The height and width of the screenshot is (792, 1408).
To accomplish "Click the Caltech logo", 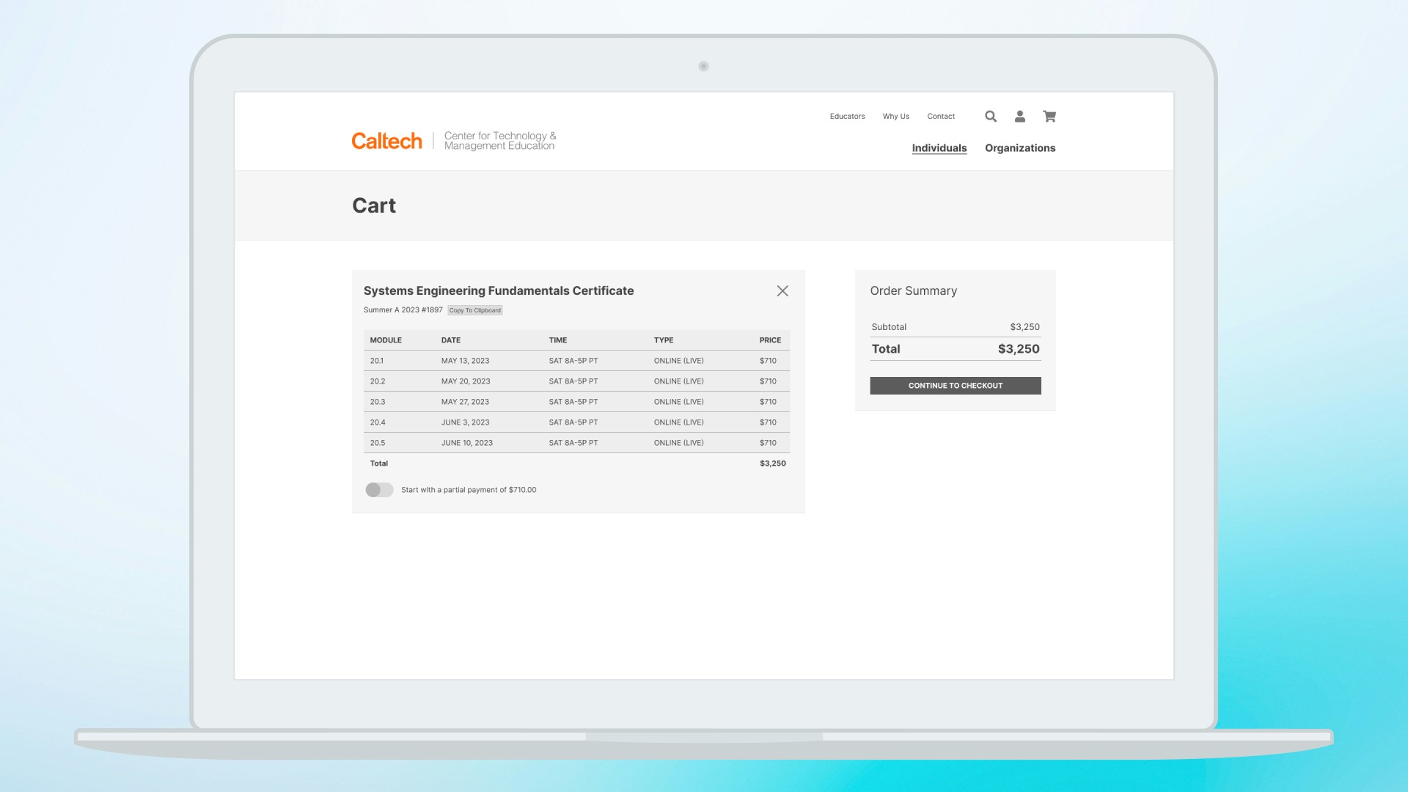I will 386,141.
